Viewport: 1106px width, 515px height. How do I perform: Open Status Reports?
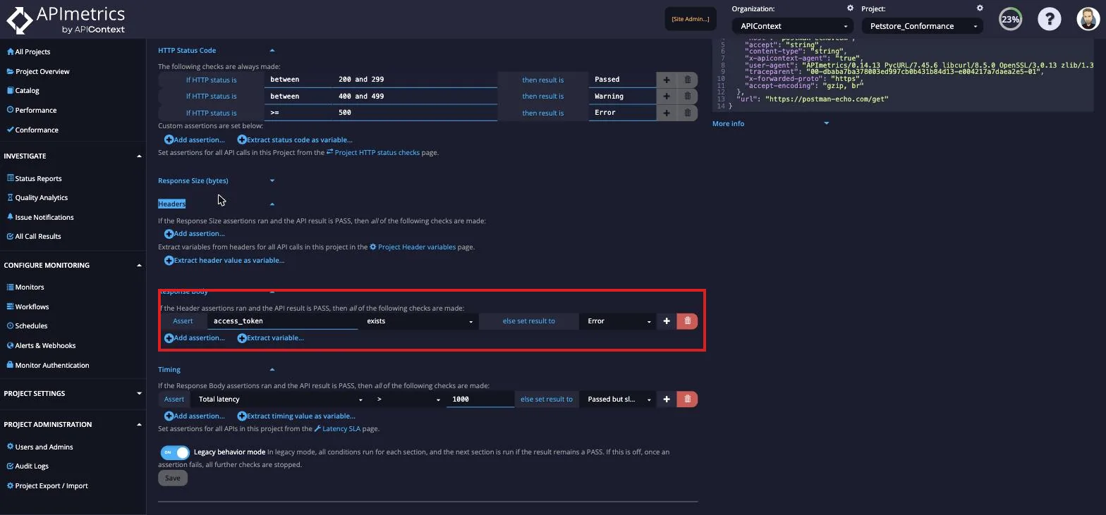pyautogui.click(x=34, y=178)
